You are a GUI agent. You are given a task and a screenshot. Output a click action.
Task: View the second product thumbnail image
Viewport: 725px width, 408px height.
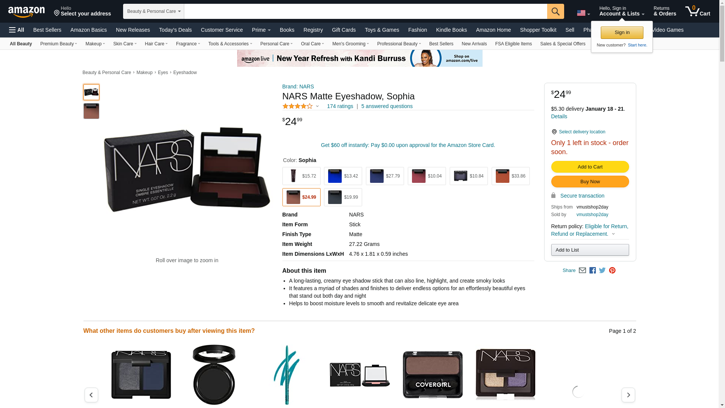point(91,111)
